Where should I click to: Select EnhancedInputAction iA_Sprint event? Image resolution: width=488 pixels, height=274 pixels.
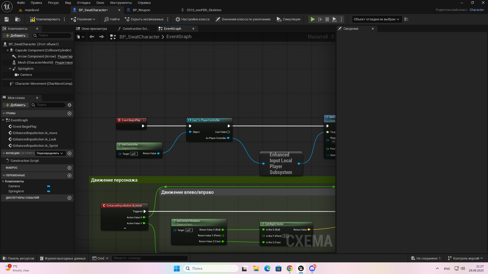pos(35,146)
